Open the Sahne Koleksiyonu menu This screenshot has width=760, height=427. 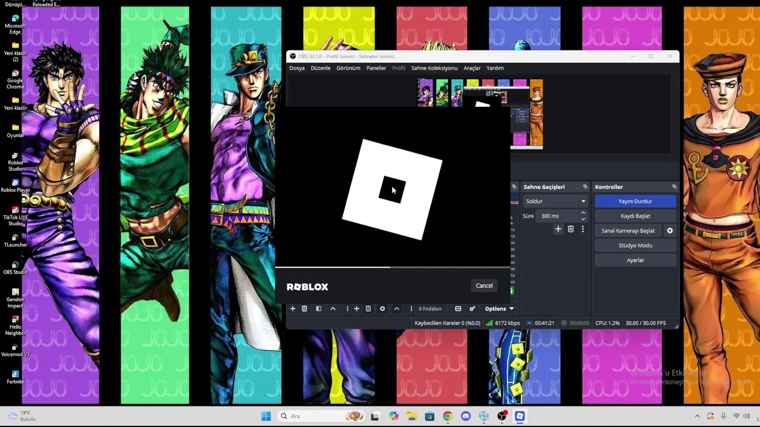coord(435,68)
